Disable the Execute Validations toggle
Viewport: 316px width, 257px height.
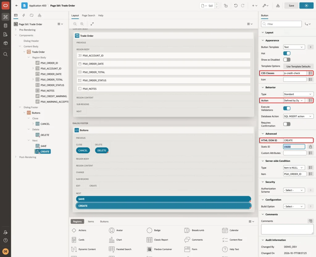pos(287,108)
